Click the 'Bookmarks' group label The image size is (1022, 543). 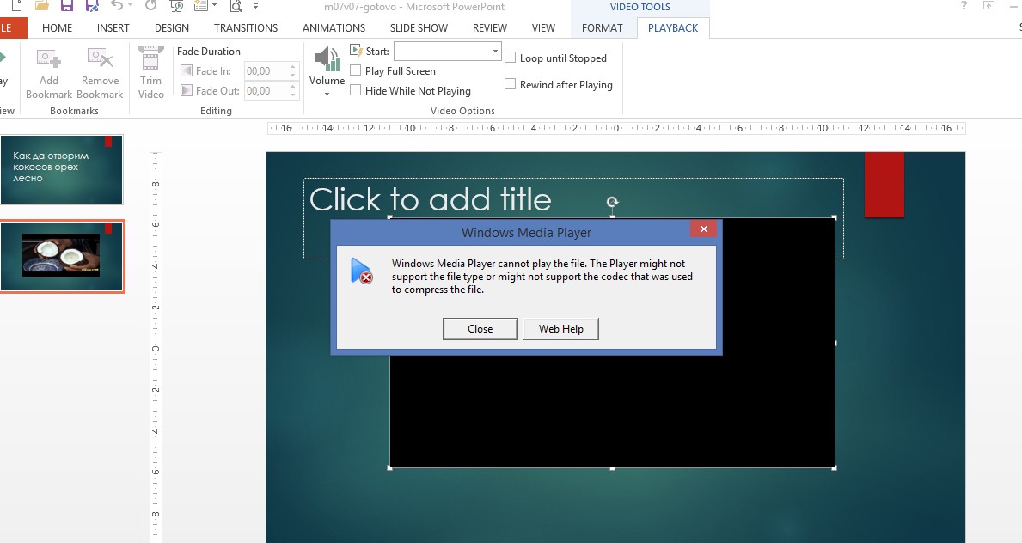pyautogui.click(x=74, y=111)
